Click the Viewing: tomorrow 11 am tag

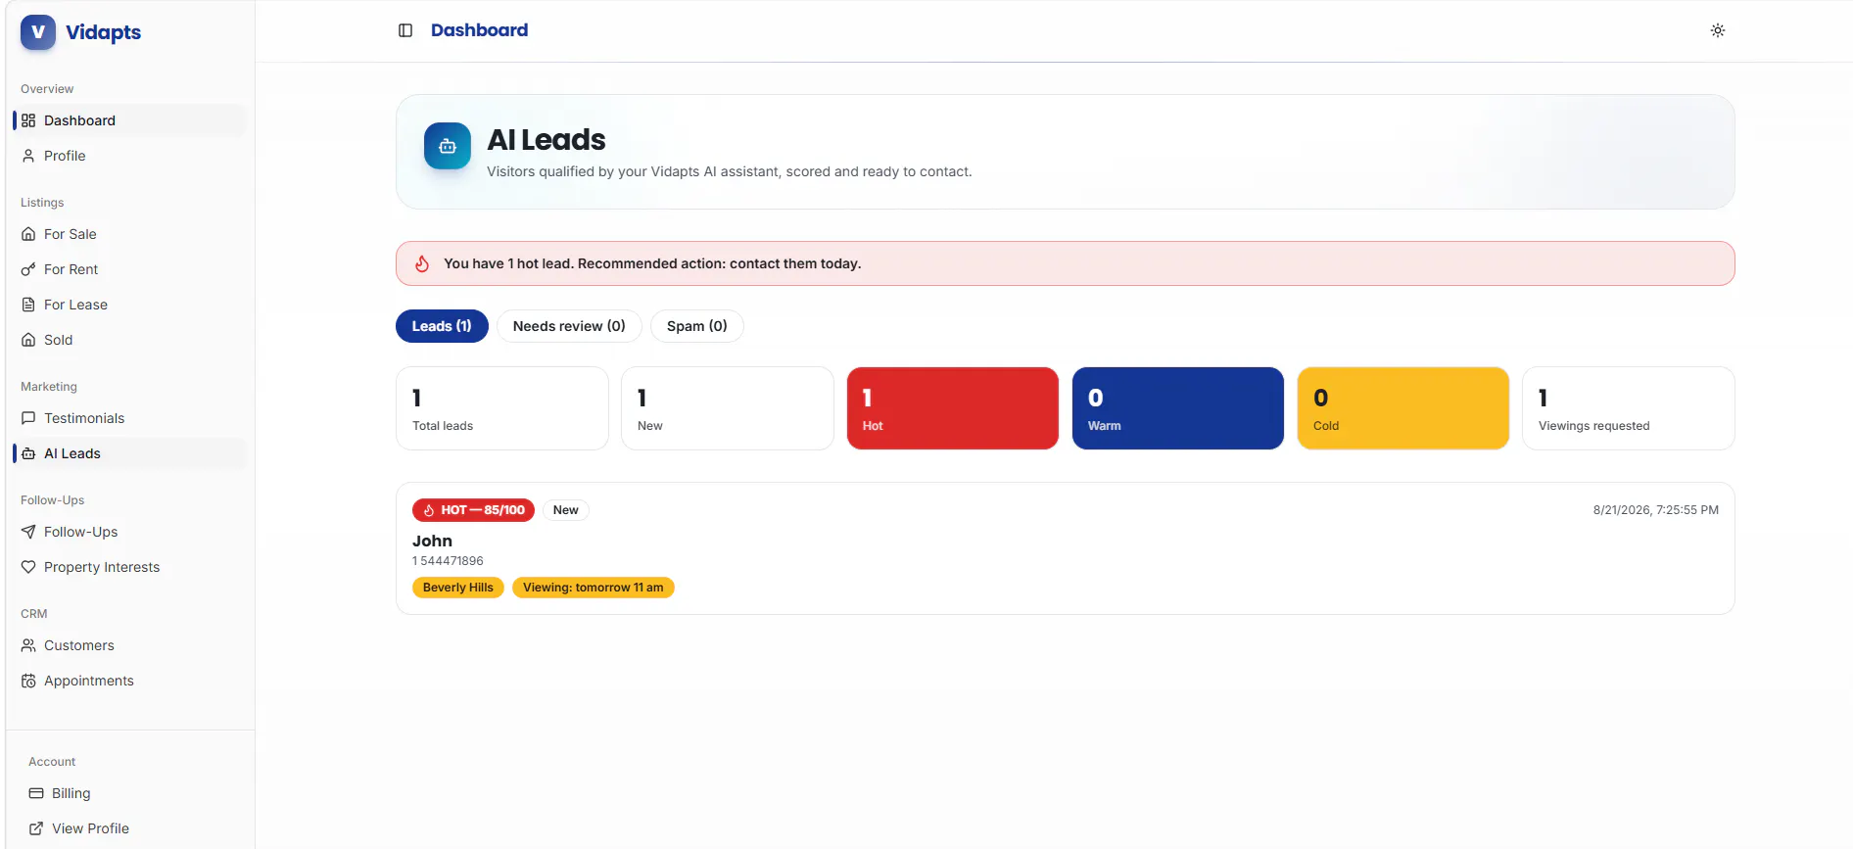pos(594,588)
